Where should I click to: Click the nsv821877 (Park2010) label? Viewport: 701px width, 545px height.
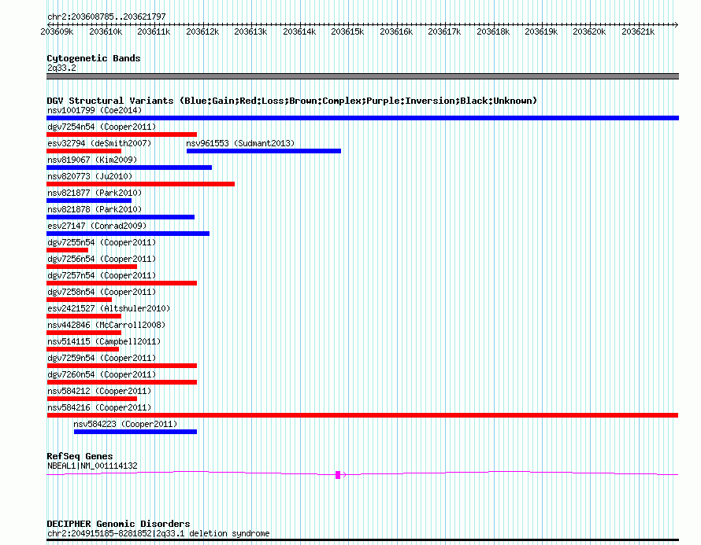click(x=95, y=193)
